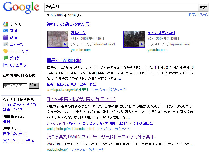The image size is (210, 152).
Task: Jump to Wikipedia 概要 section link
Action: click(x=50, y=84)
